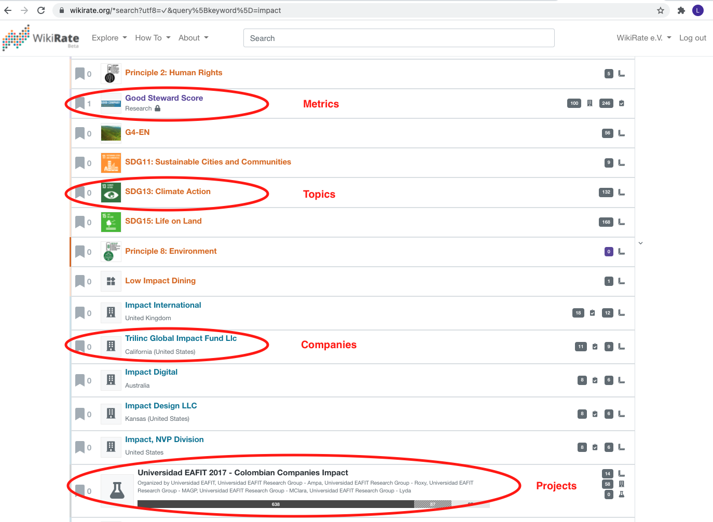Click building icon for Impact Design LLC
This screenshot has width=713, height=522.
[x=111, y=414]
